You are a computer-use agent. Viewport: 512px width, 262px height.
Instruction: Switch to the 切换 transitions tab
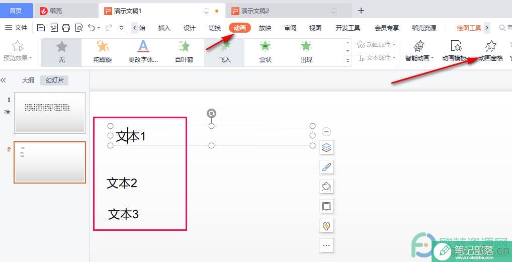click(215, 28)
